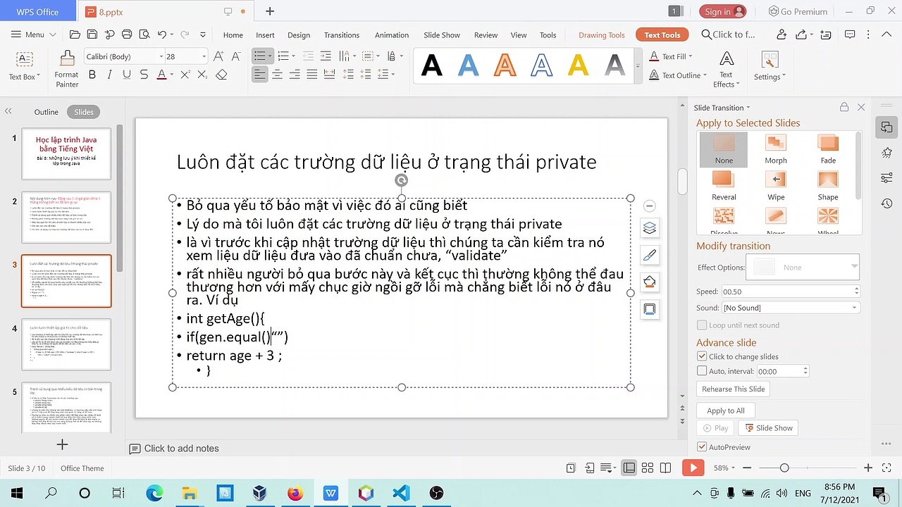Start slideshow with the orange play button
This screenshot has height=507, width=902.
coord(693,468)
